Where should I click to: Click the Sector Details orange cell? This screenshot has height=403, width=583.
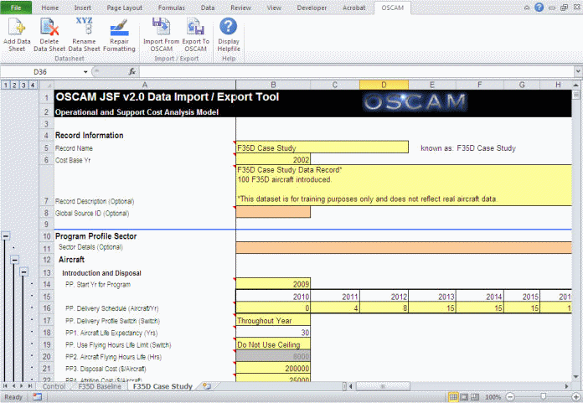[x=404, y=248]
